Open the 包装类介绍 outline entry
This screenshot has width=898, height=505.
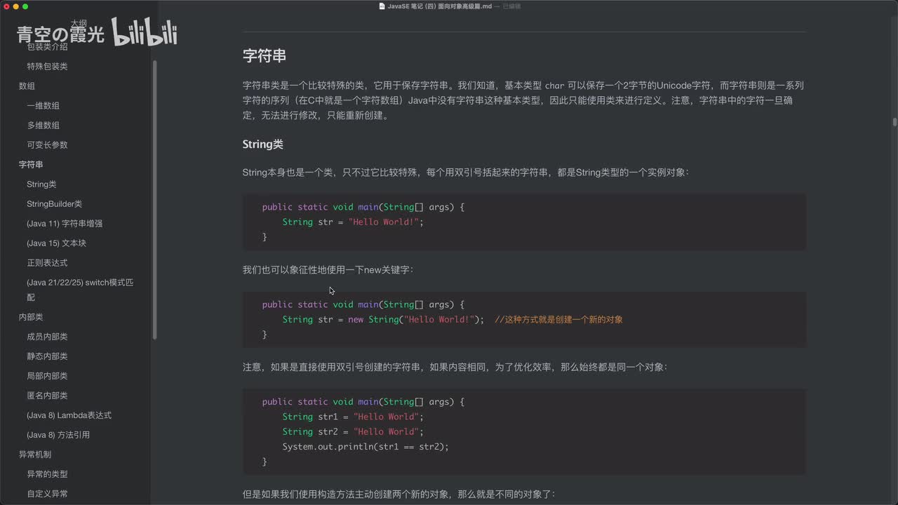(47, 46)
